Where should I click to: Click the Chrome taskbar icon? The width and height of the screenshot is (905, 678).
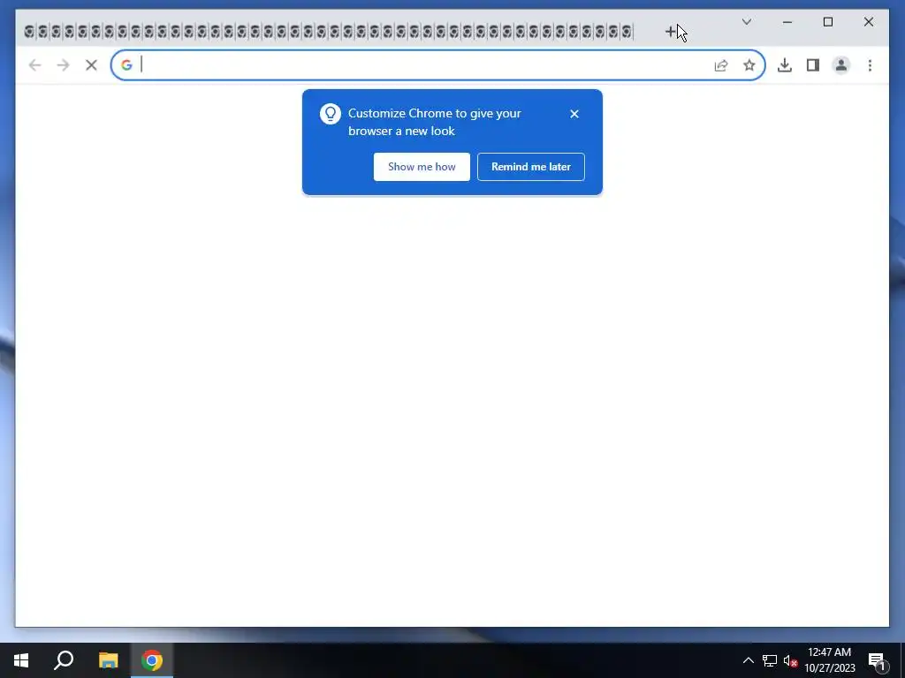click(152, 660)
